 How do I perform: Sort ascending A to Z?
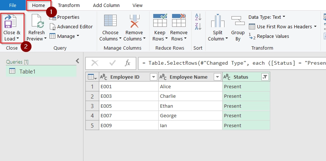click(198, 17)
